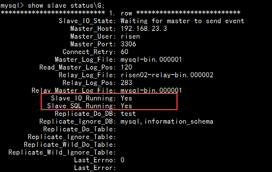Viewport: 272px width, 172px height.
Task: Select the Master_Log_File label
Action: [x=86, y=60]
